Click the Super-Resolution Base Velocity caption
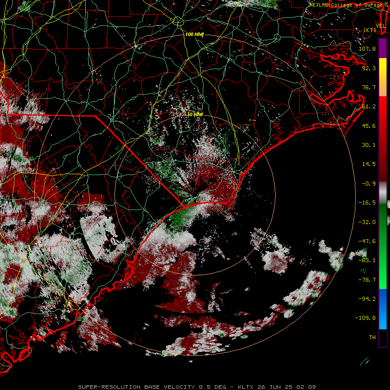Viewport: 390px width, 390px height. click(x=197, y=387)
